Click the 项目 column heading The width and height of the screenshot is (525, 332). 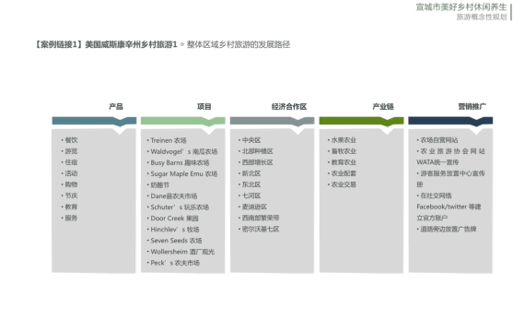(204, 107)
